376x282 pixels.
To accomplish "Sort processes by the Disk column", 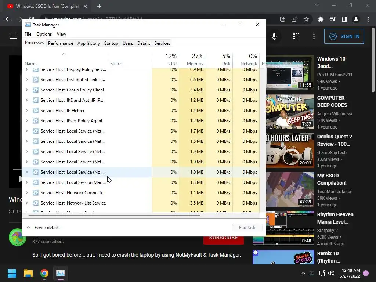I will (x=220, y=59).
